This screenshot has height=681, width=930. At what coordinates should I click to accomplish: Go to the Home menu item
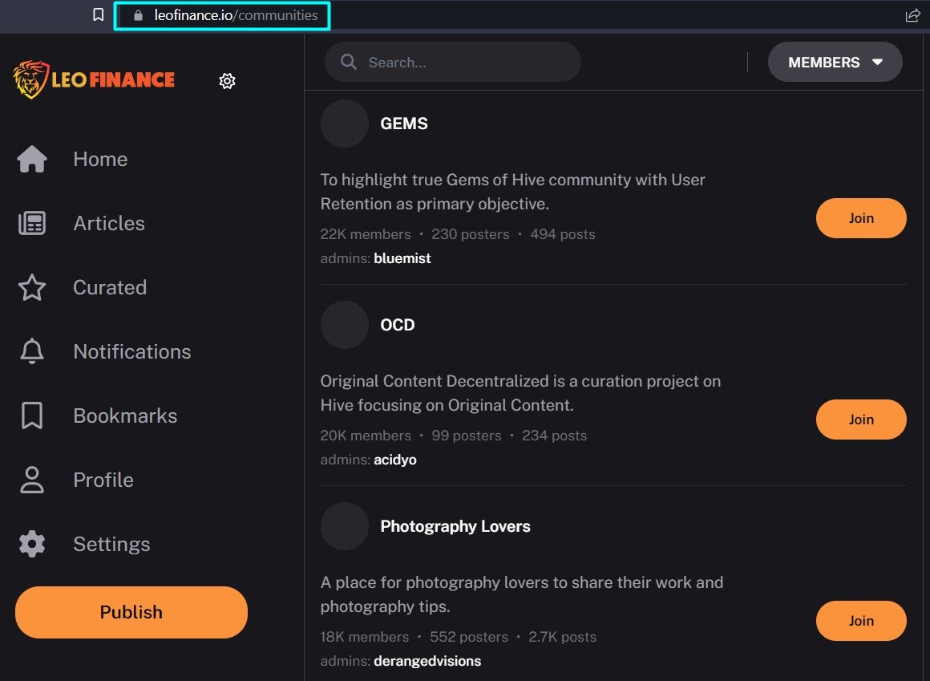100,159
